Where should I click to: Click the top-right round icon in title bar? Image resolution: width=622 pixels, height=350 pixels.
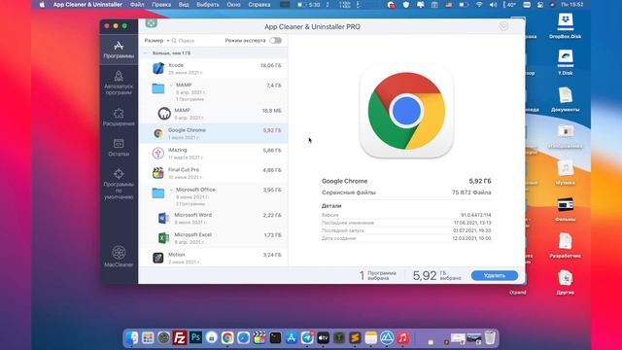[503, 26]
